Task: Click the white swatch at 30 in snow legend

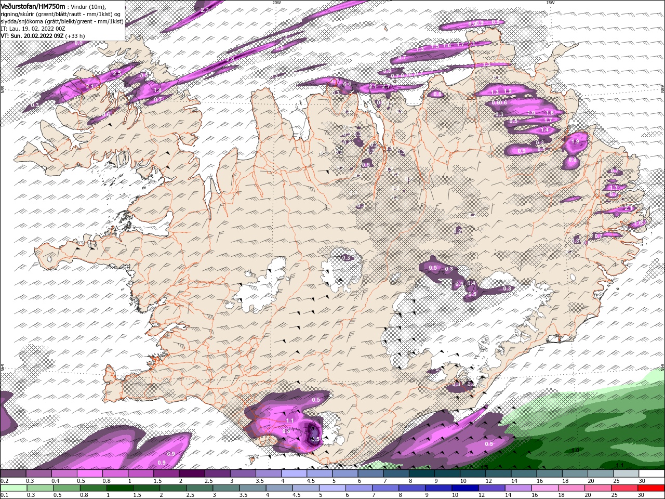Action: (x=652, y=474)
